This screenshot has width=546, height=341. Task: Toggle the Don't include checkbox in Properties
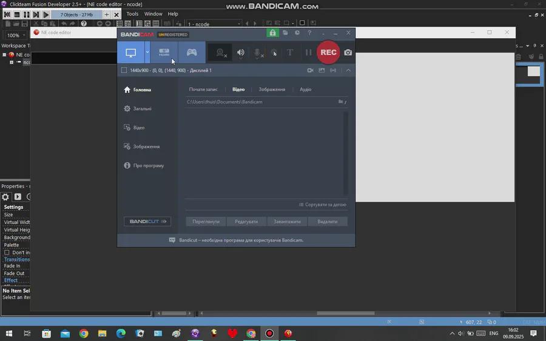pyautogui.click(x=7, y=253)
